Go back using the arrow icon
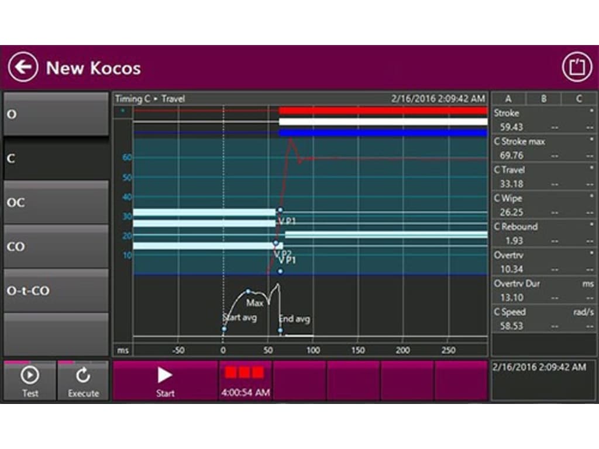Screen dimensions: 599x449 pos(23,67)
